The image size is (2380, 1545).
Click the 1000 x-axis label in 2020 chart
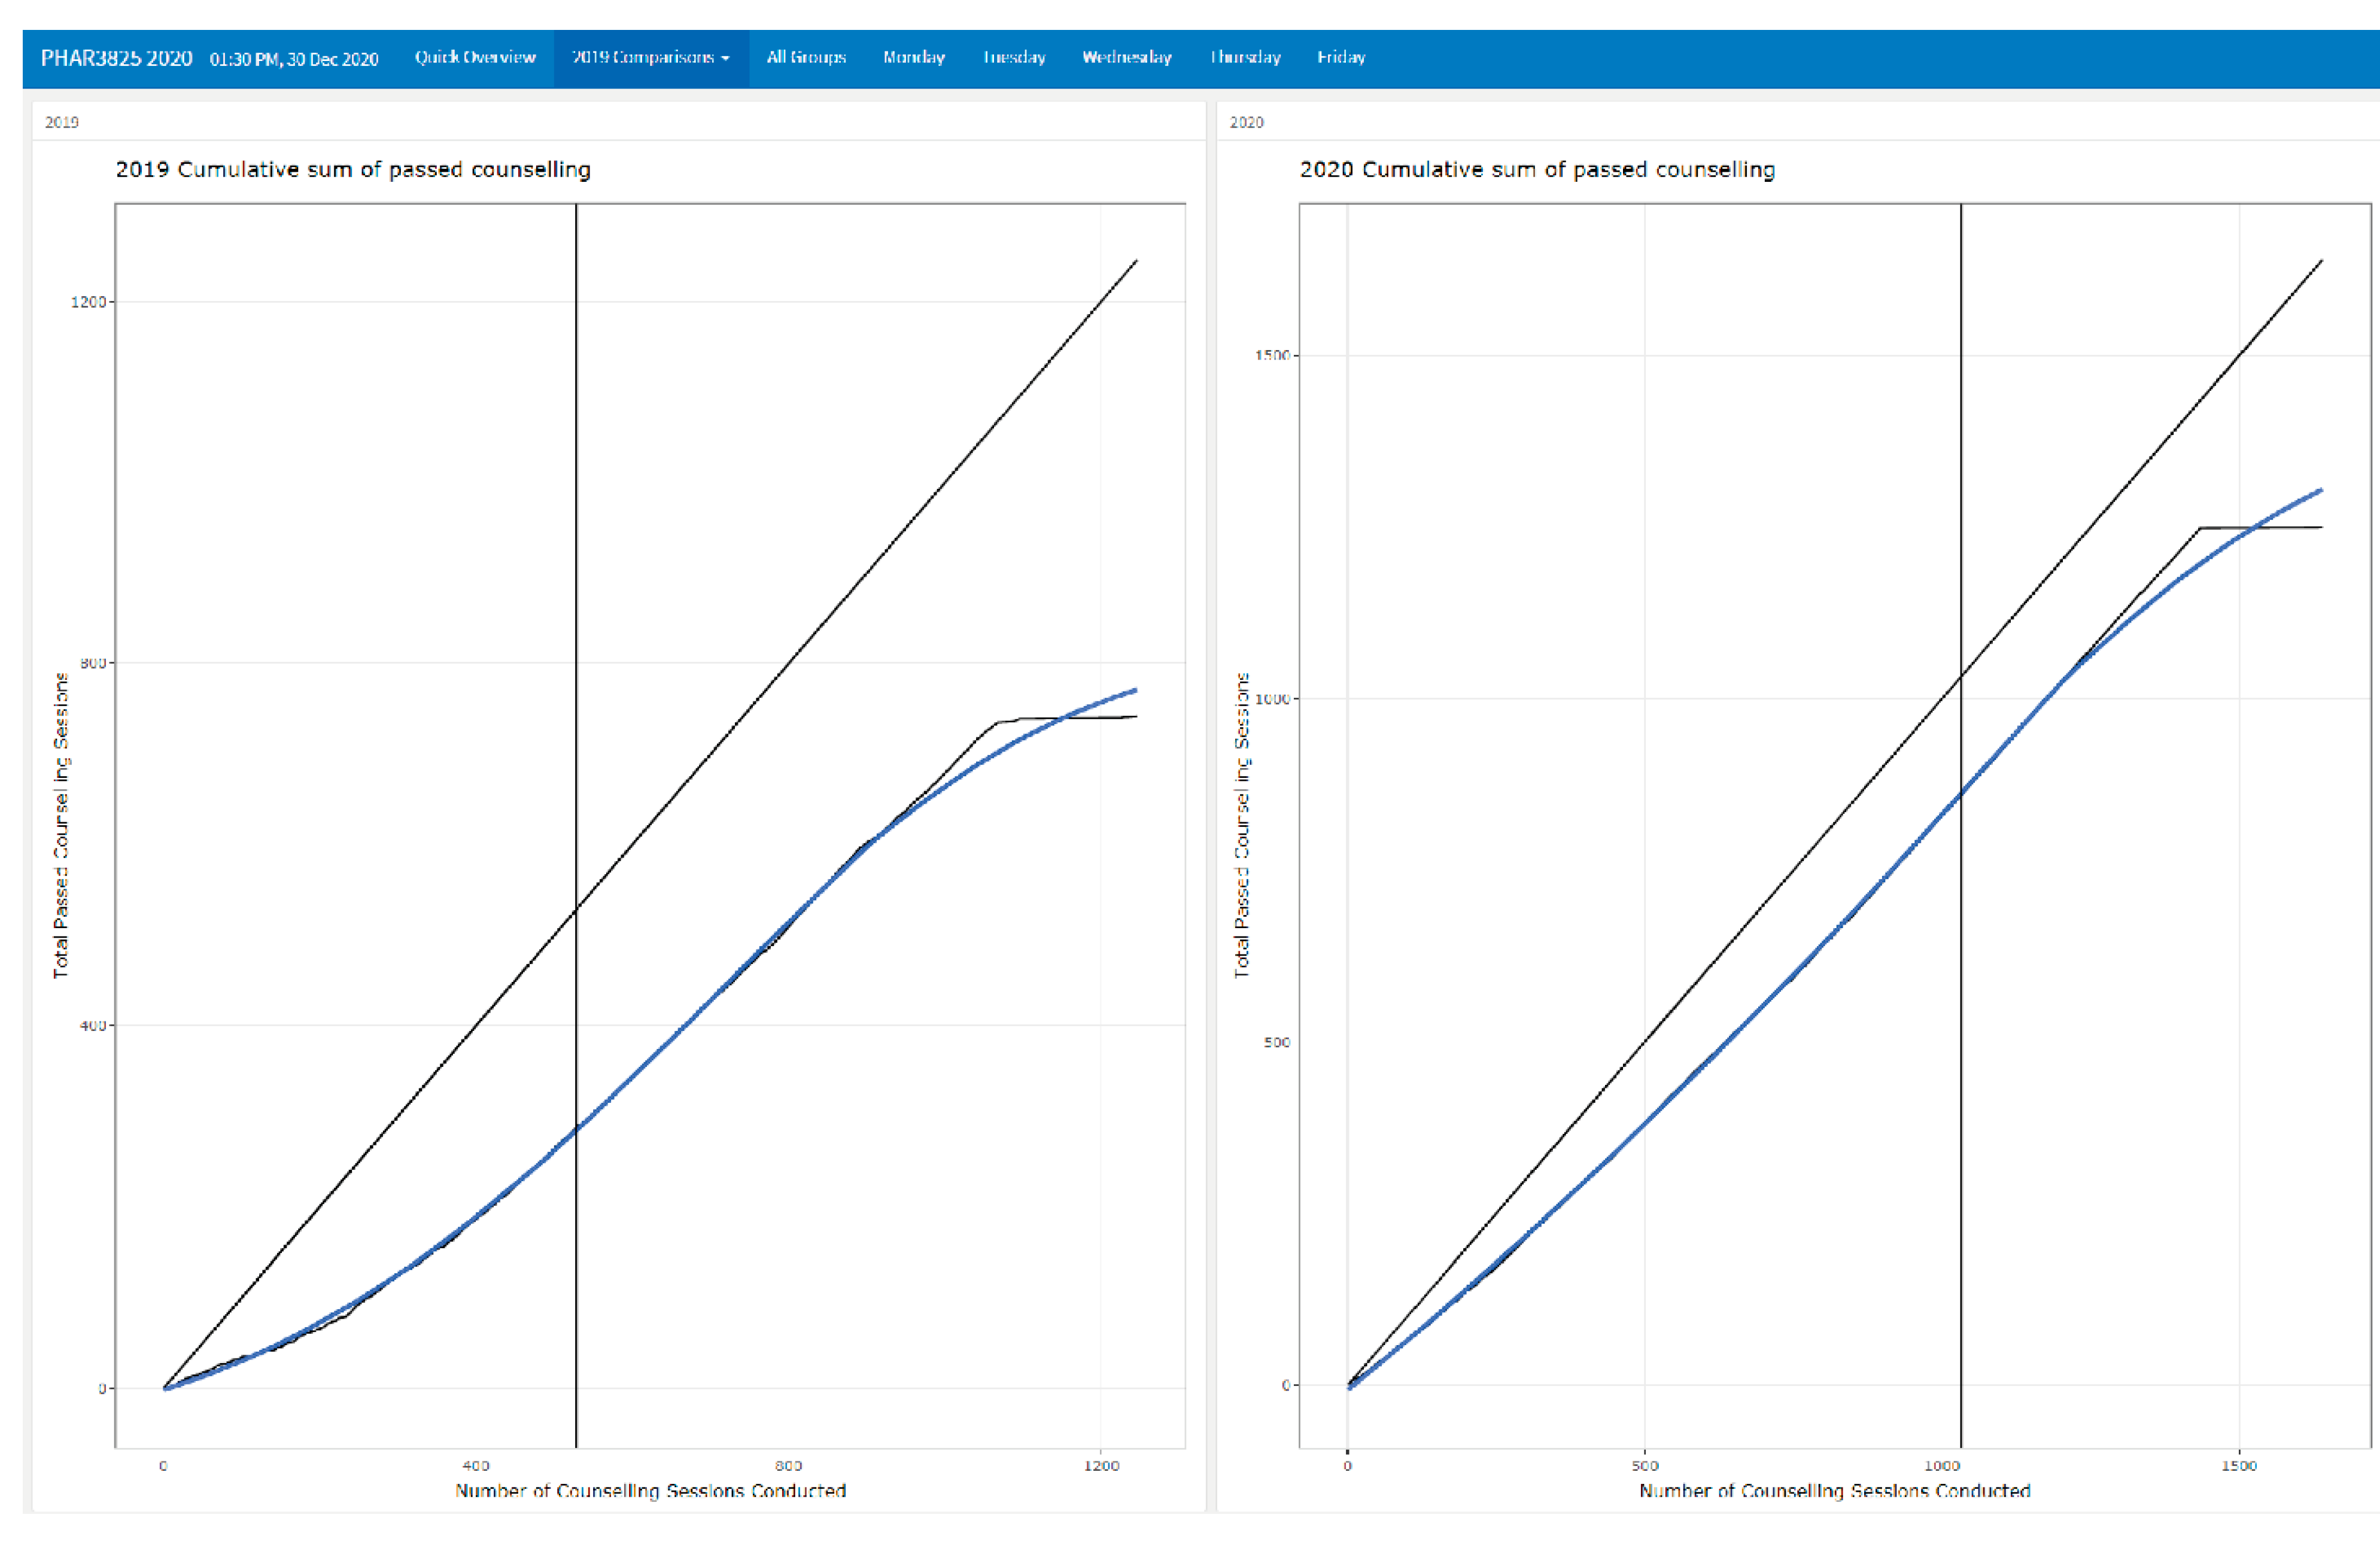point(1942,1466)
